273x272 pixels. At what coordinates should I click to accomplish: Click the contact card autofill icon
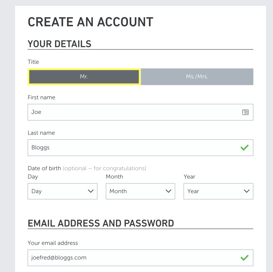(x=245, y=112)
